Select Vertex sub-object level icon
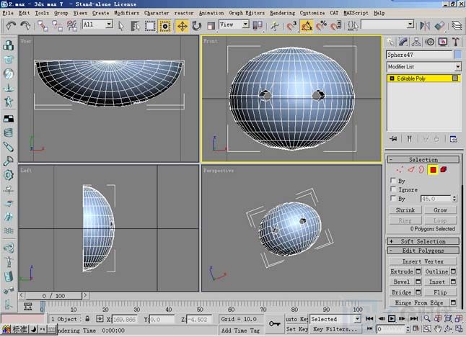The height and width of the screenshot is (337, 466). tap(400, 170)
